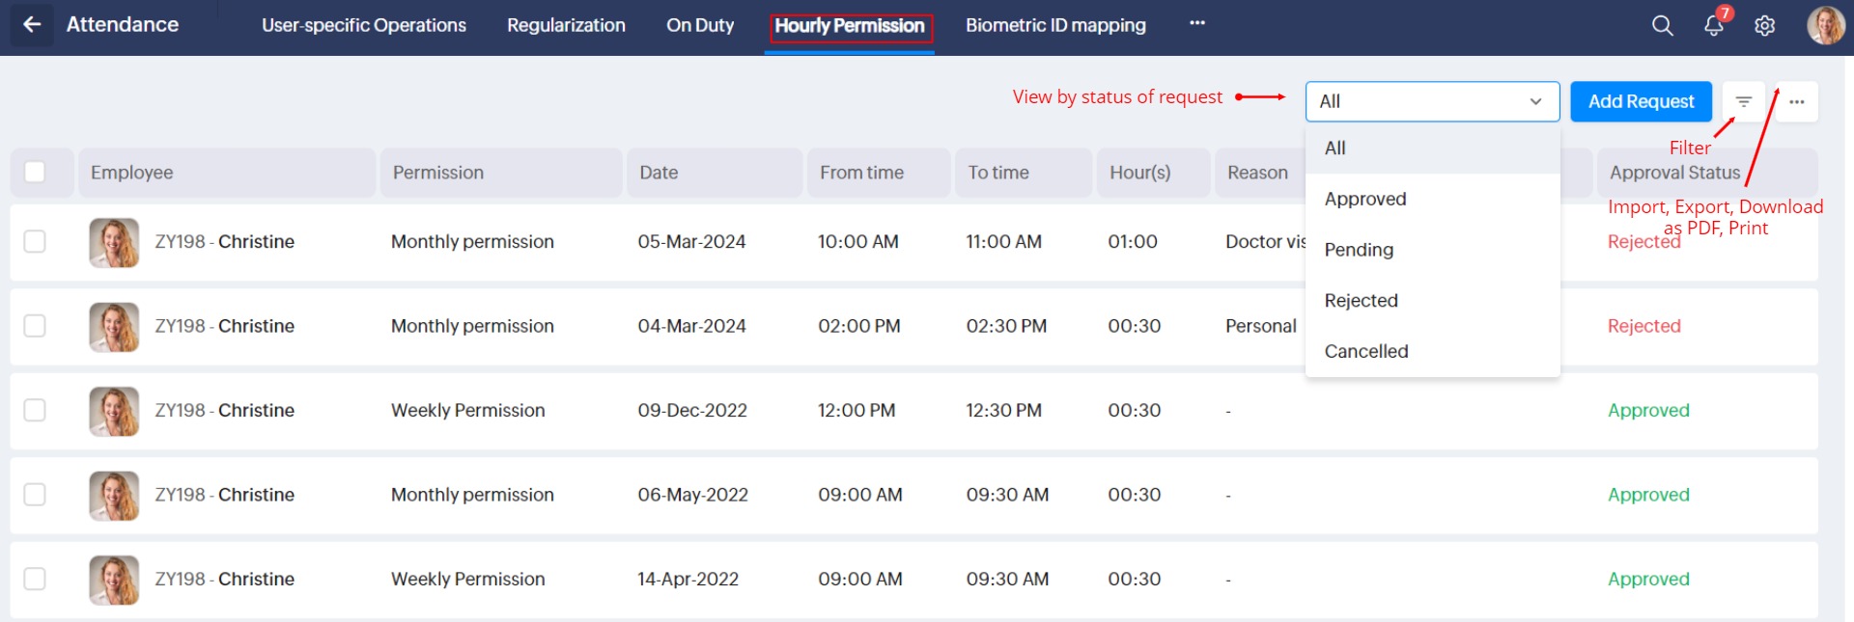
Task: Switch to the Regularization tab
Action: coord(566,25)
